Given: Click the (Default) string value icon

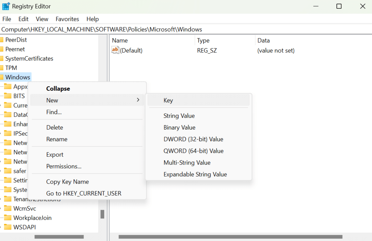Looking at the screenshot, I should point(115,50).
